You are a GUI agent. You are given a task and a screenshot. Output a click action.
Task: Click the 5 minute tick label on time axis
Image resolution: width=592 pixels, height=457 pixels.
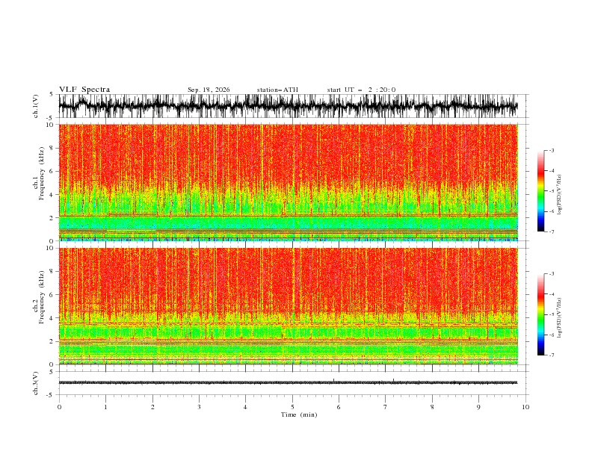click(292, 407)
